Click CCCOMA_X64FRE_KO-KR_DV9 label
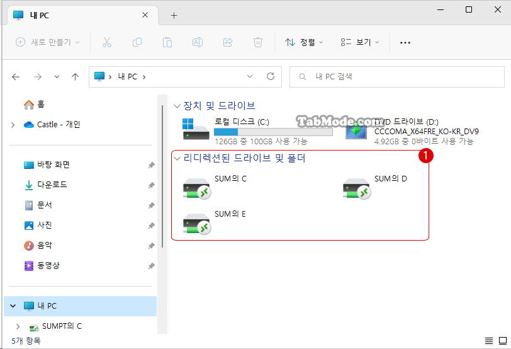Viewport: 511px width, 349px height. [426, 132]
